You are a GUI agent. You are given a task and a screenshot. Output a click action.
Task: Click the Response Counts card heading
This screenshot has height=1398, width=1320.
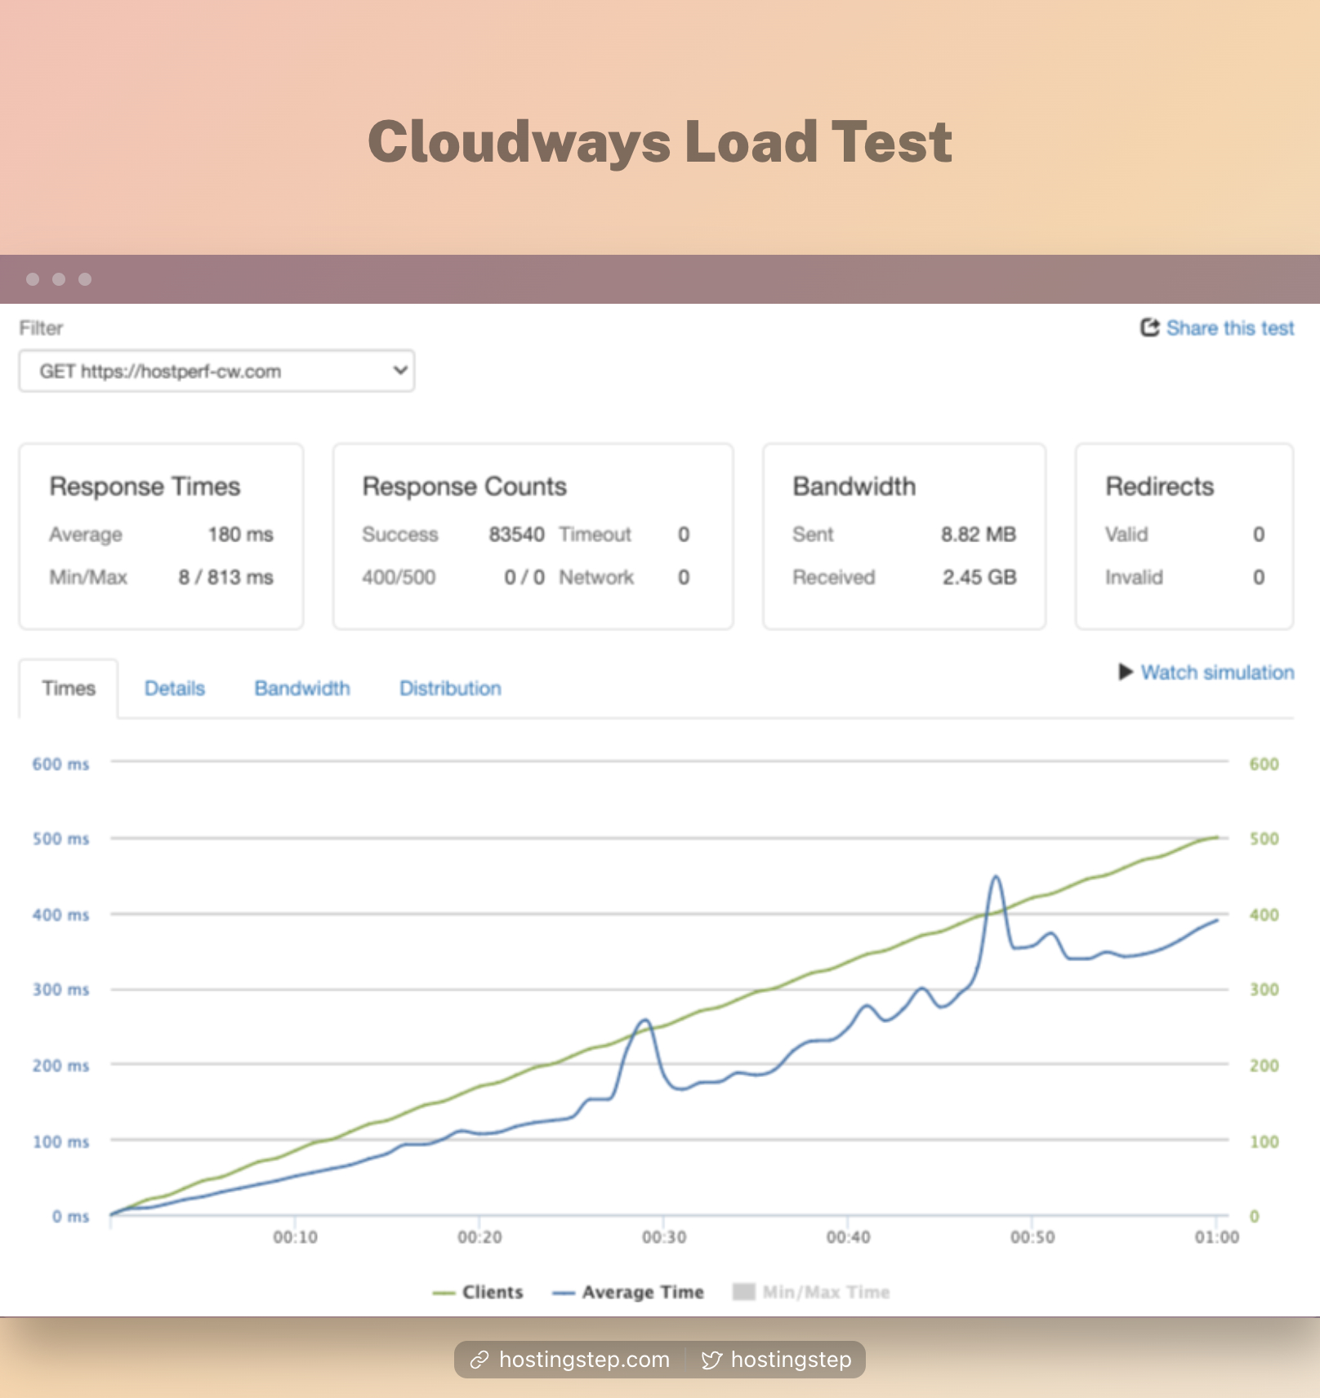point(464,487)
